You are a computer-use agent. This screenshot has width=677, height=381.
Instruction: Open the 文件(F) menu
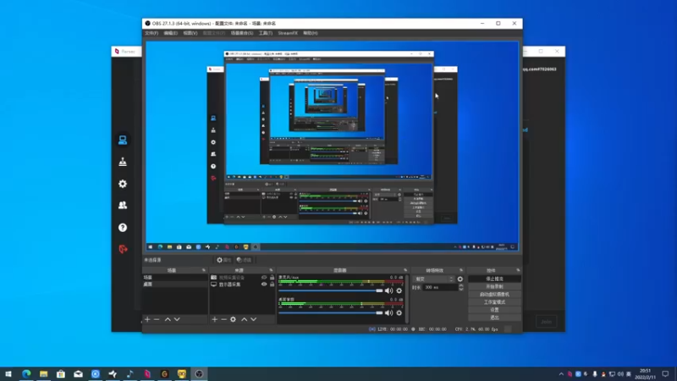(x=151, y=33)
